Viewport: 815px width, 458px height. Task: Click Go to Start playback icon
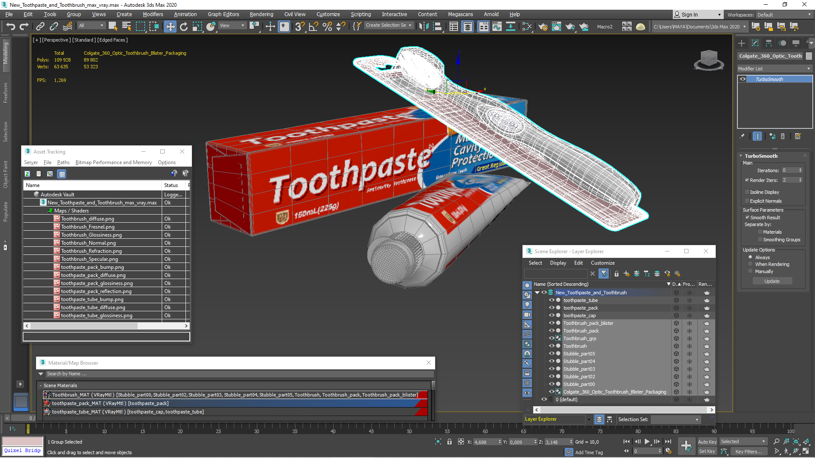627,441
